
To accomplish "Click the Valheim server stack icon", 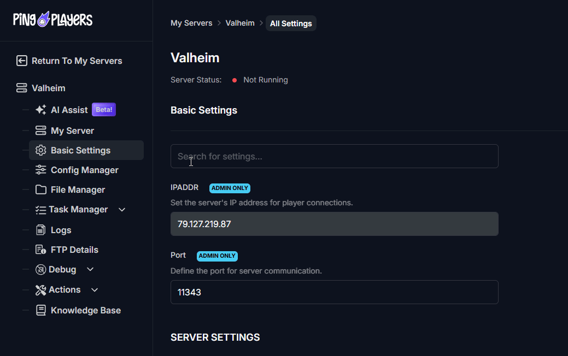I will tap(22, 88).
